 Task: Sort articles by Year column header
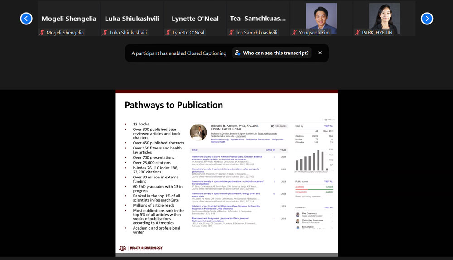click(x=283, y=150)
